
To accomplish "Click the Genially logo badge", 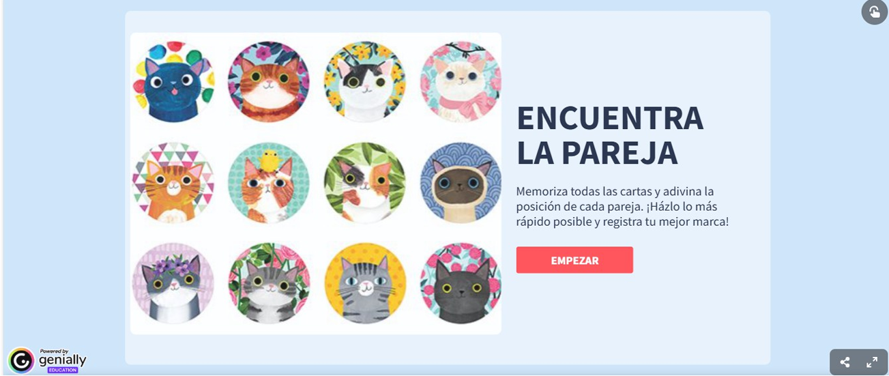I will [21, 360].
